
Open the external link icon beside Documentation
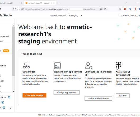9,97
